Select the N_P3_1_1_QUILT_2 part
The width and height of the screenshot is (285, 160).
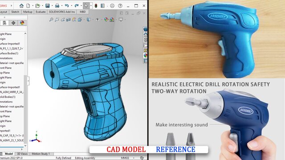[12, 48]
